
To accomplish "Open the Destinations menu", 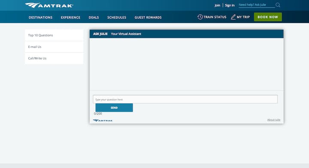I will coord(41,18).
